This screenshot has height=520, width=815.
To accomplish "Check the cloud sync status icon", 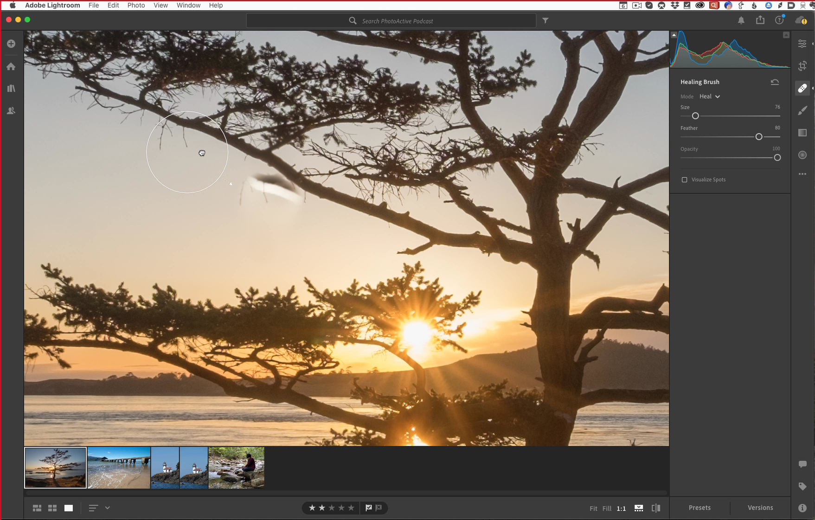I will point(800,20).
